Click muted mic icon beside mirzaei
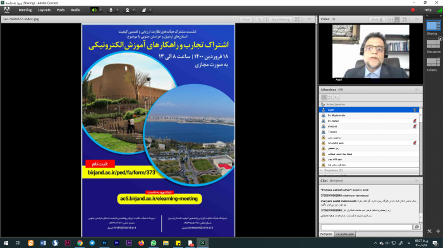This screenshot has height=248, width=443. [415, 126]
